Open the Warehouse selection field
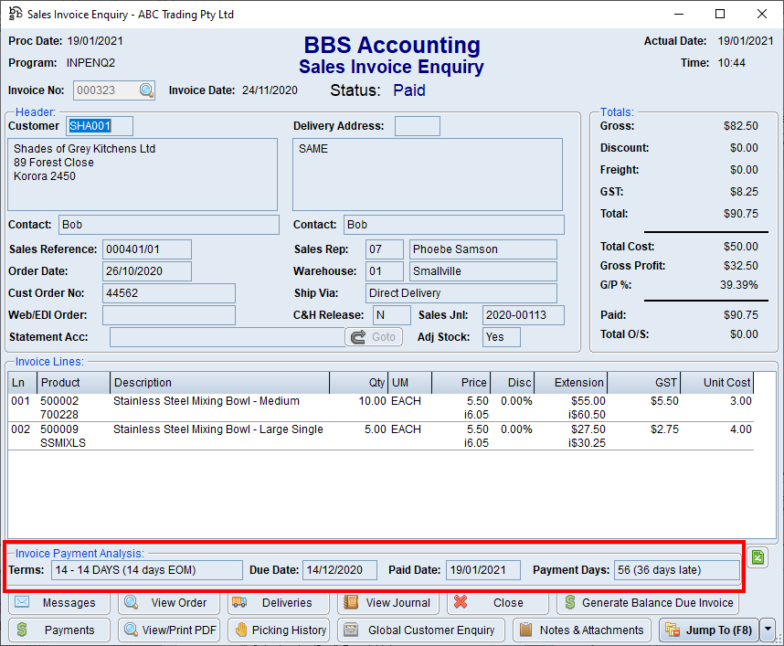The width and height of the screenshot is (784, 646). (384, 270)
